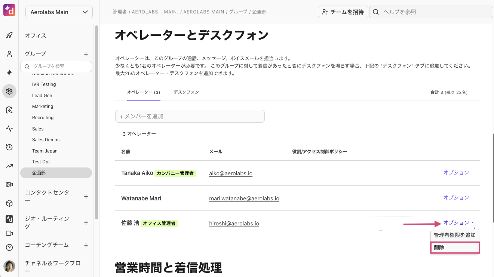Open the help question mark icon
Screen dimensions: 494x277
9,247
